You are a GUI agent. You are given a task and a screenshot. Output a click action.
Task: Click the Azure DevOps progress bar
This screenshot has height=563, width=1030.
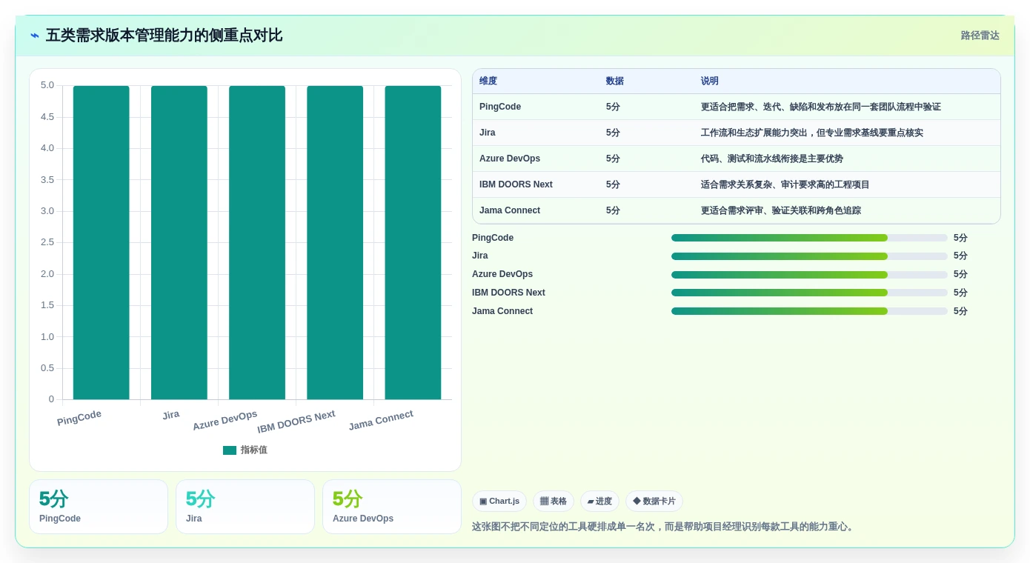[809, 275]
